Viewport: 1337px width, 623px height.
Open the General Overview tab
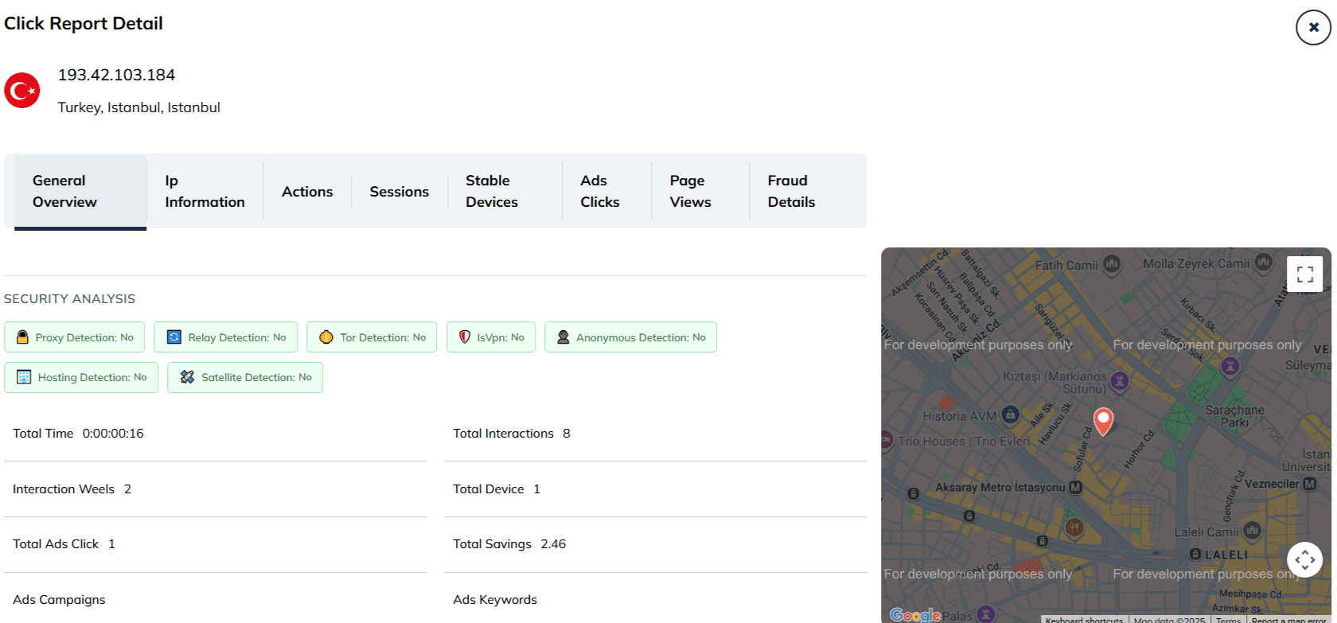(x=80, y=191)
